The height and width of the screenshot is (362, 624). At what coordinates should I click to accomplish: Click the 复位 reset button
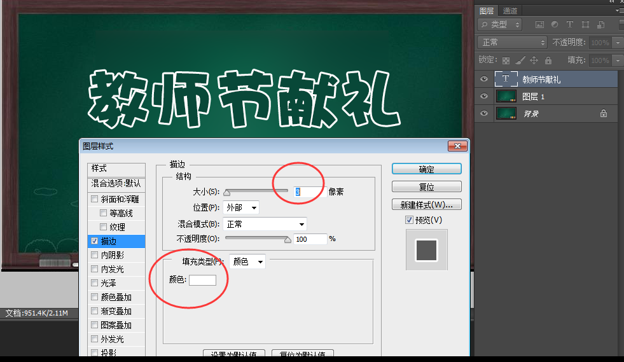(427, 187)
